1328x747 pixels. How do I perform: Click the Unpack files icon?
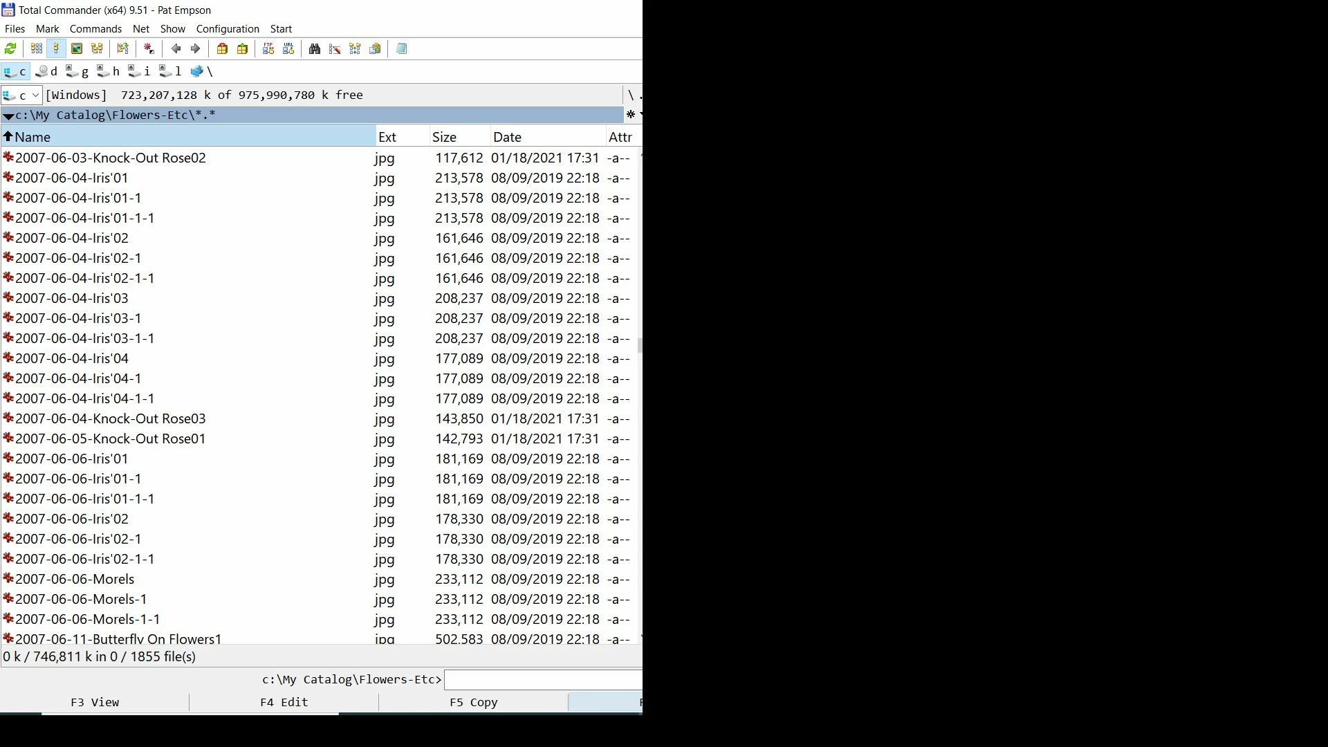(x=242, y=48)
